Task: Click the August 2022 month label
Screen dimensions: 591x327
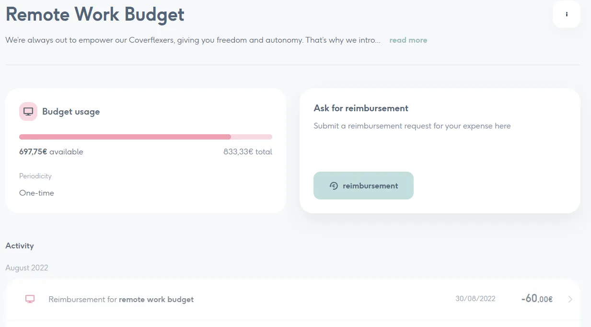Action: pos(27,268)
